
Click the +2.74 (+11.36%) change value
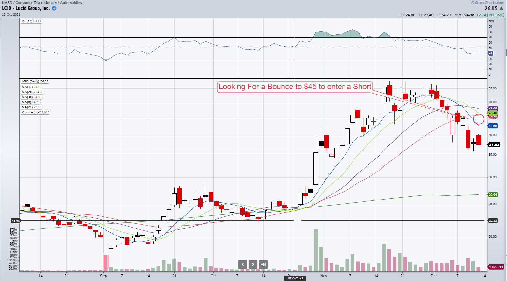coord(490,15)
